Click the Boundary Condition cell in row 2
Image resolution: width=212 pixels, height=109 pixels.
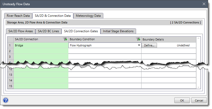(105, 51)
